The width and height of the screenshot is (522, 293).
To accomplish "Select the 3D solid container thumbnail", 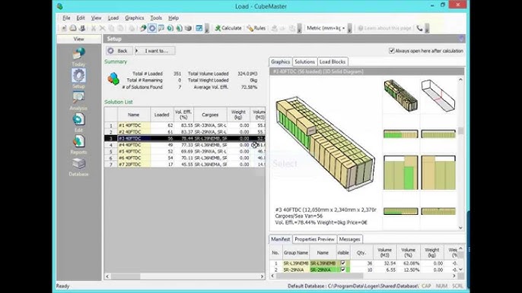I will point(401,96).
